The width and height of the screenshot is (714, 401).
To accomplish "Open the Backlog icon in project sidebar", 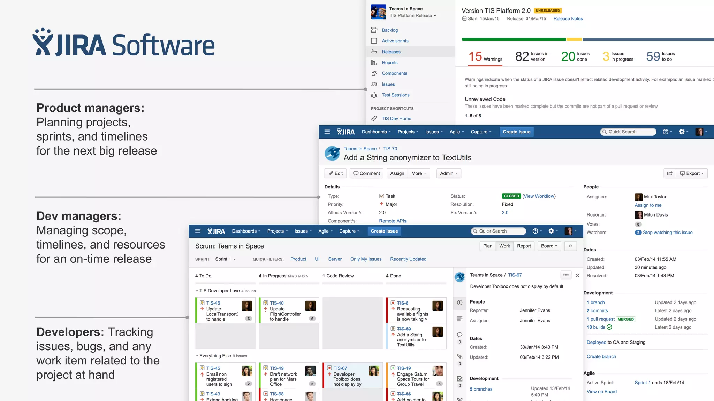I will 374,30.
